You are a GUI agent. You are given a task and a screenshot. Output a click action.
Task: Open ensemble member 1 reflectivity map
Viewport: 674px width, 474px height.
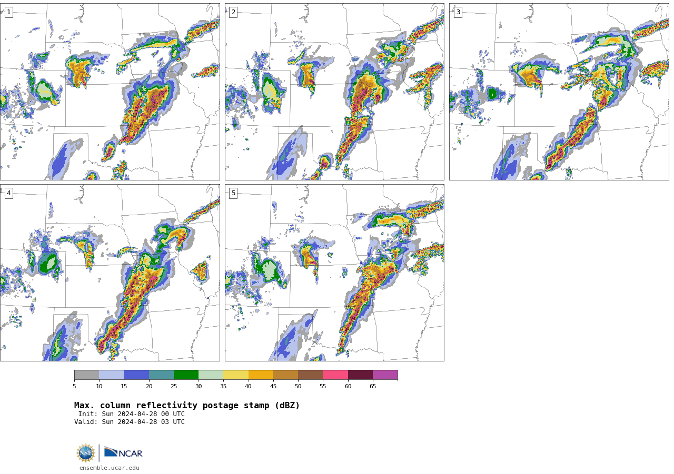[110, 92]
